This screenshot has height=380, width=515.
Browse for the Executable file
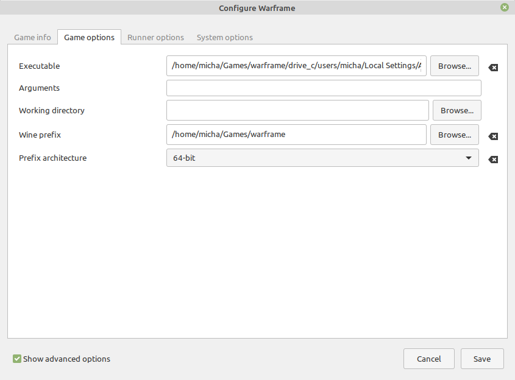pos(455,66)
